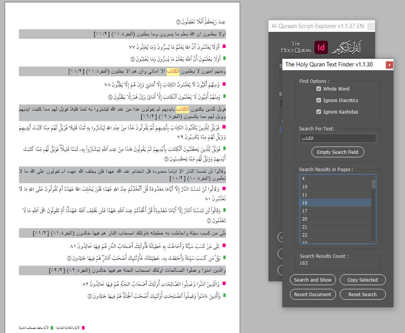Click the pink square beside verse ٧٨
This screenshot has height=333, width=405.
(x=224, y=84)
